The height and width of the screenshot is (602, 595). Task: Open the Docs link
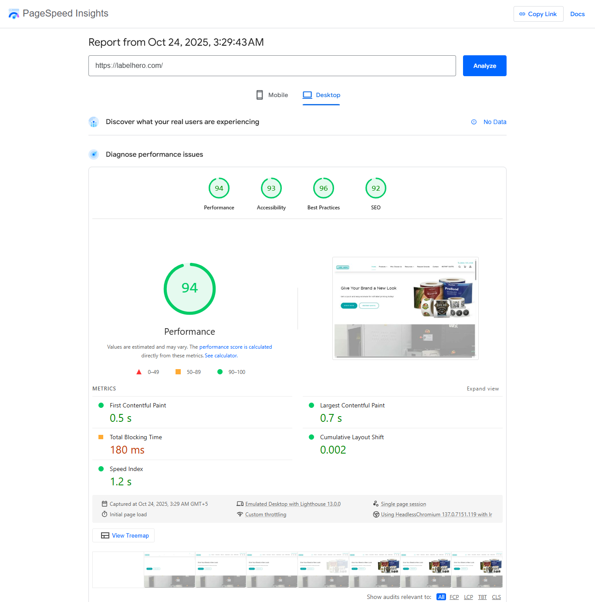(x=577, y=14)
